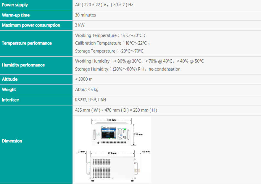Select the Warm-up time label cell
This screenshot has height=184, width=261.
pos(16,15)
